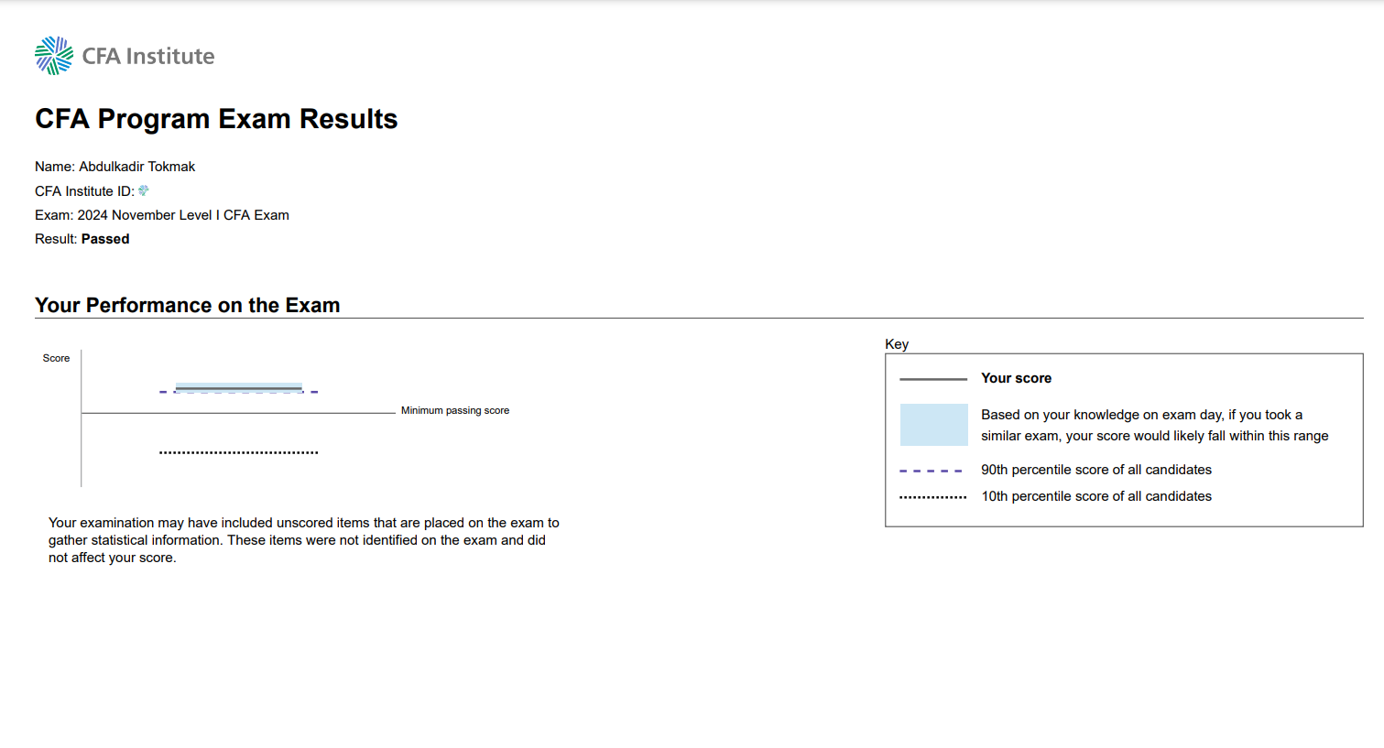Image resolution: width=1384 pixels, height=748 pixels.
Task: Click the small icon beside CFA Institute ID
Action: pyautogui.click(x=144, y=190)
